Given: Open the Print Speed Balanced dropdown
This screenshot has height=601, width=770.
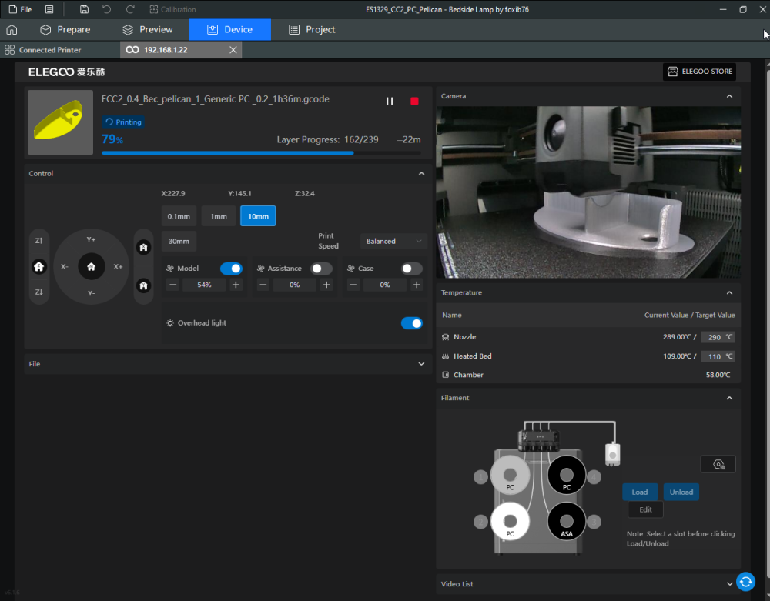Looking at the screenshot, I should coord(393,242).
